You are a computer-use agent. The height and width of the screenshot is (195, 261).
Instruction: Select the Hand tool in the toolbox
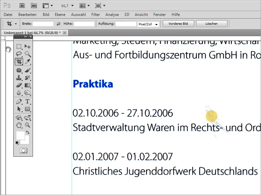(x=19, y=125)
